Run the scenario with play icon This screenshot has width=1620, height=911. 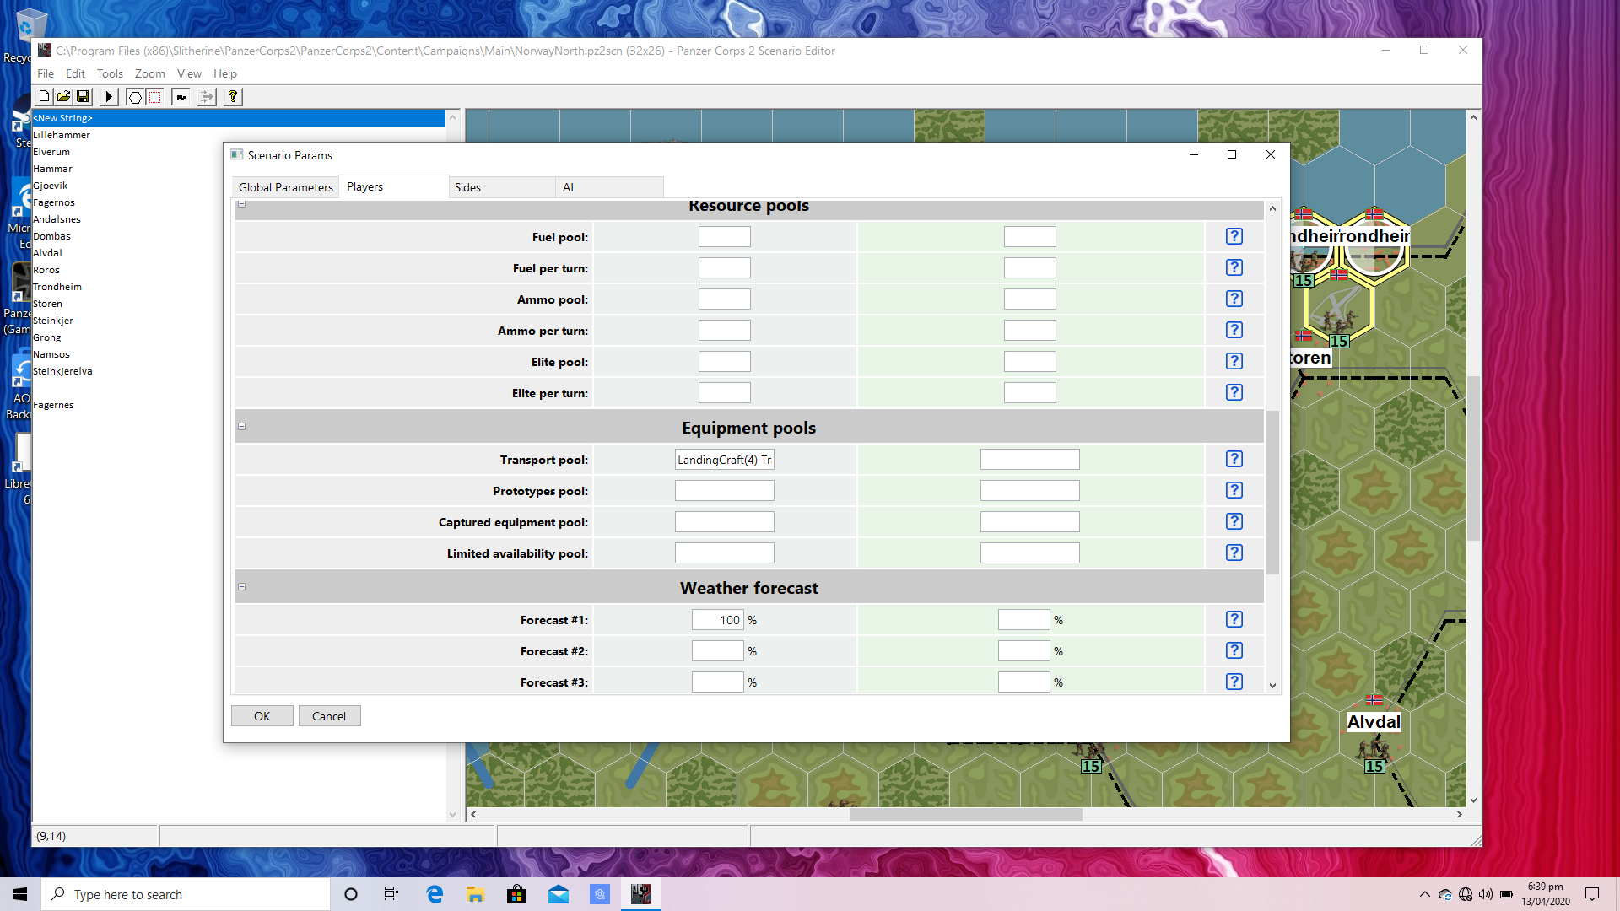109,97
